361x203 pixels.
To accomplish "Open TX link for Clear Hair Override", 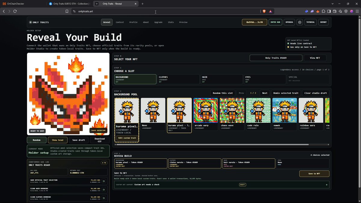I will [x=103, y=189].
